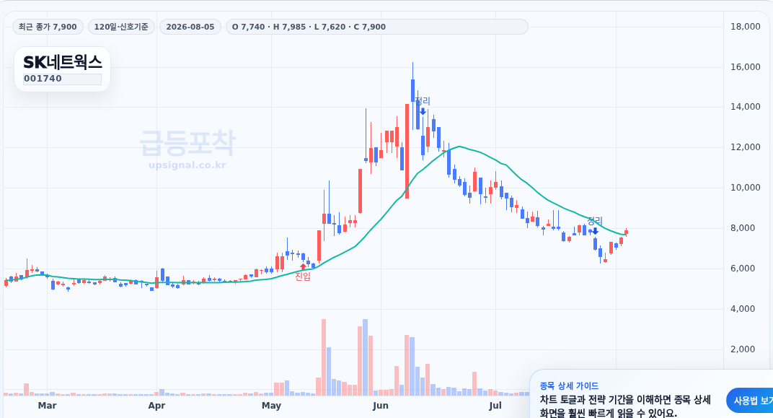773x418 pixels.
Task: Click the Apr month axis label
Action: 156,406
